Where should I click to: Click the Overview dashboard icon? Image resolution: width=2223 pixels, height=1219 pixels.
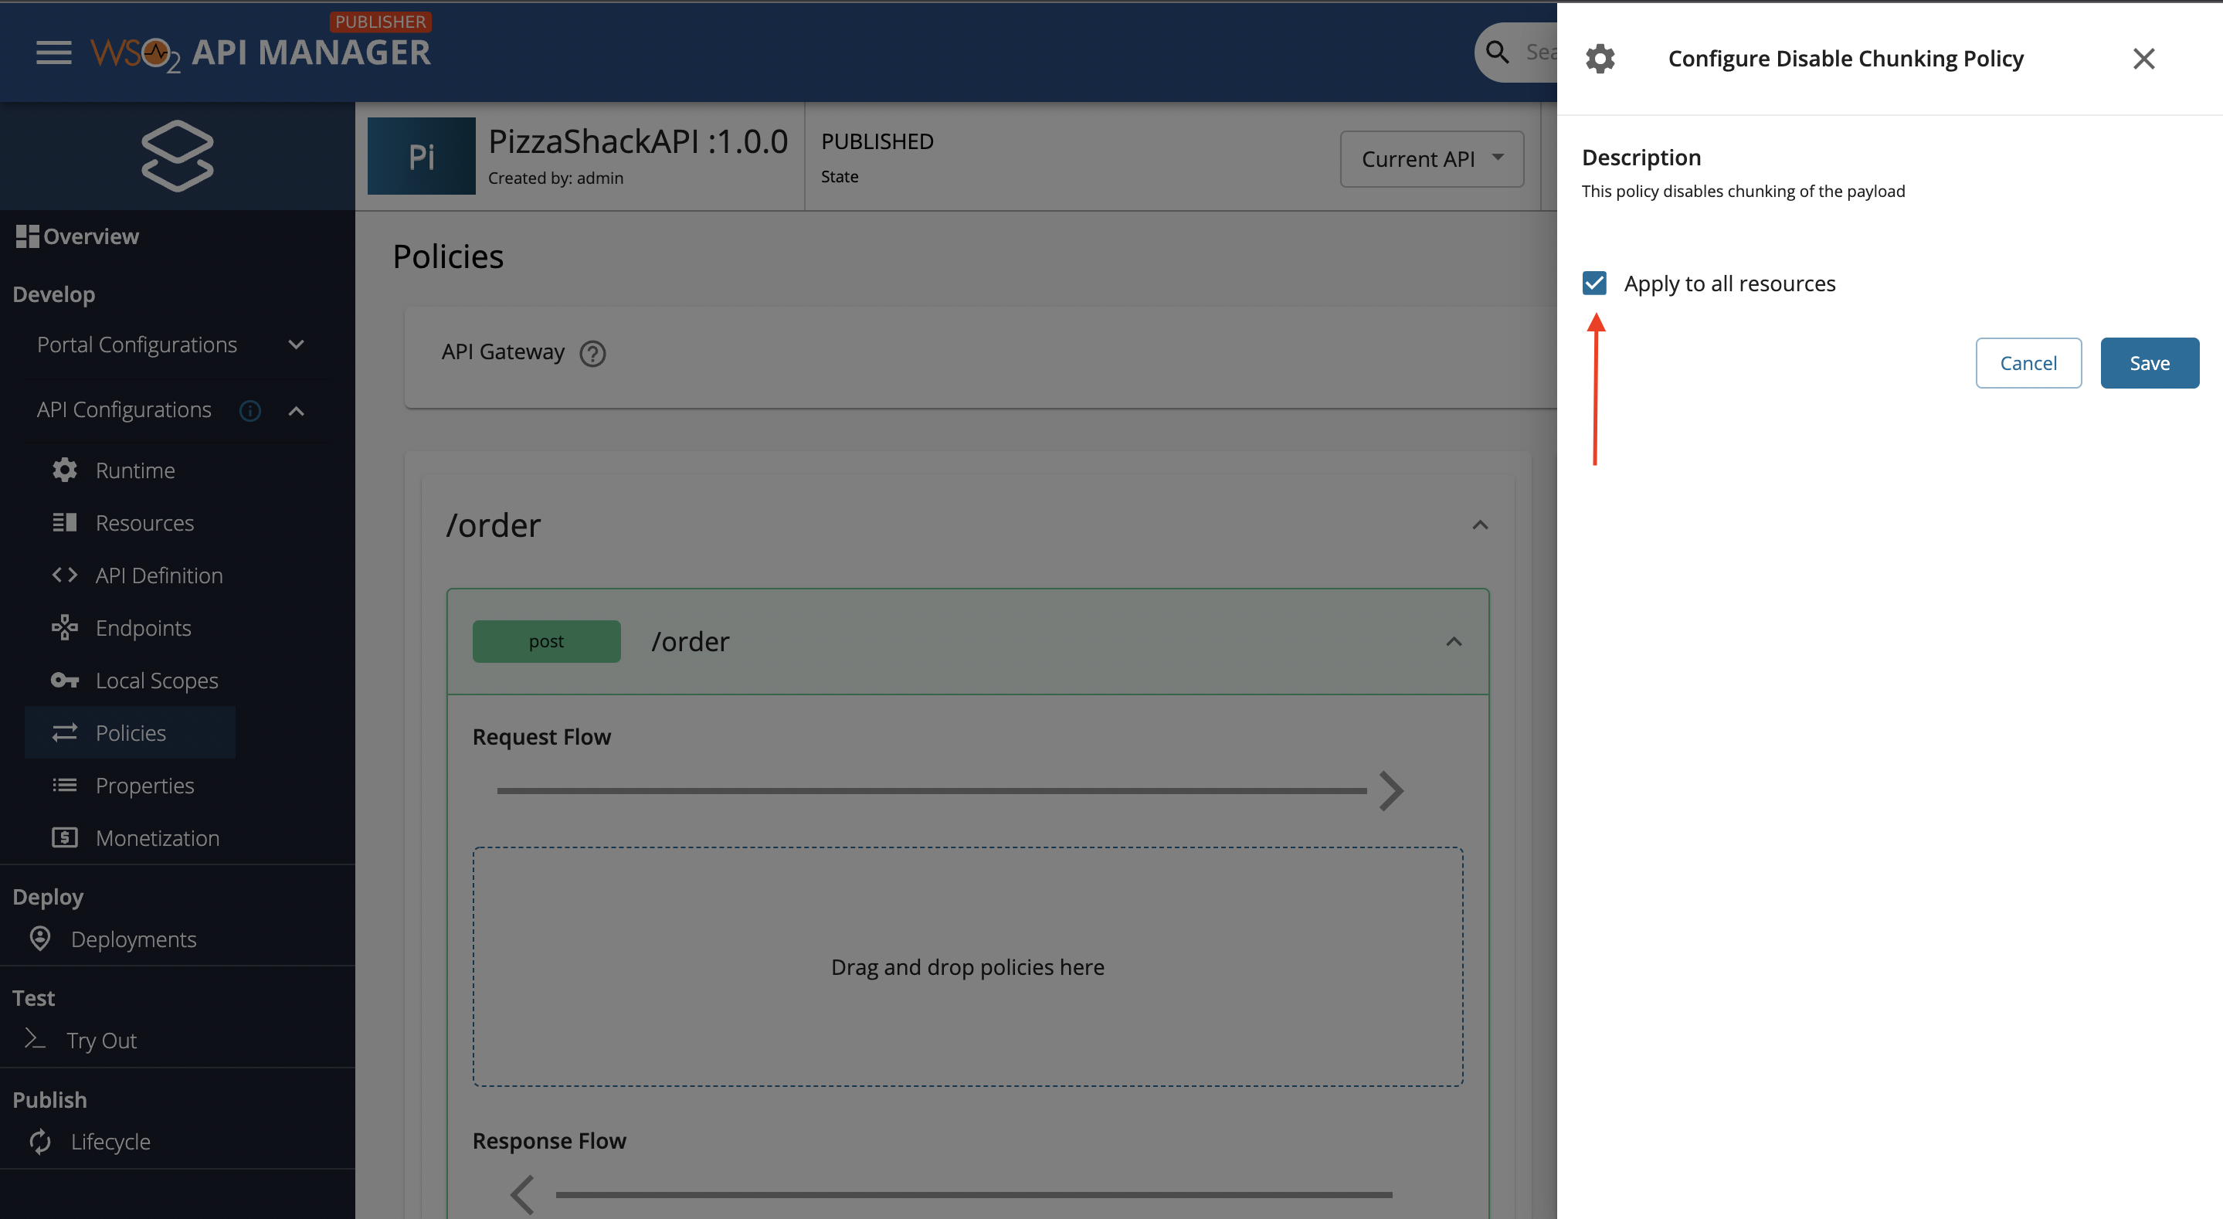coord(28,236)
